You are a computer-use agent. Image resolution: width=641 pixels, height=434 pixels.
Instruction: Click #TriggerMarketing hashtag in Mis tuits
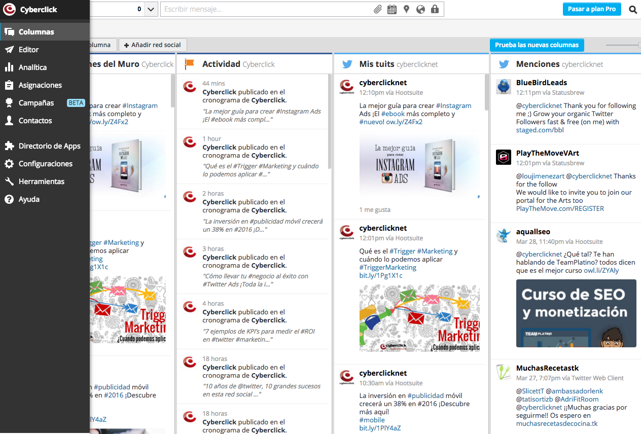click(x=388, y=267)
